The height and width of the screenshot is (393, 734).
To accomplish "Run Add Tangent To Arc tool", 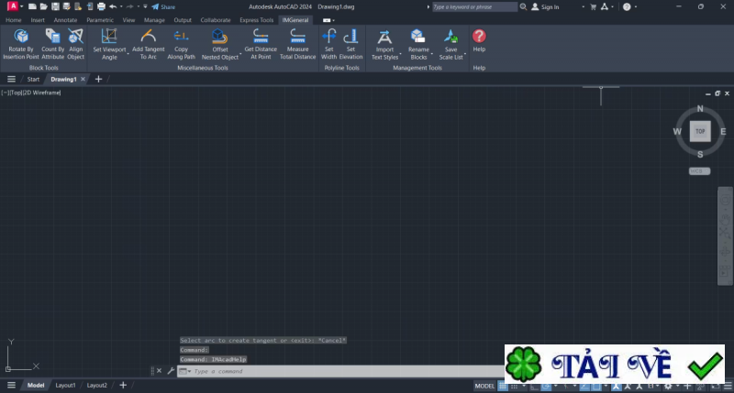I will 149,43.
